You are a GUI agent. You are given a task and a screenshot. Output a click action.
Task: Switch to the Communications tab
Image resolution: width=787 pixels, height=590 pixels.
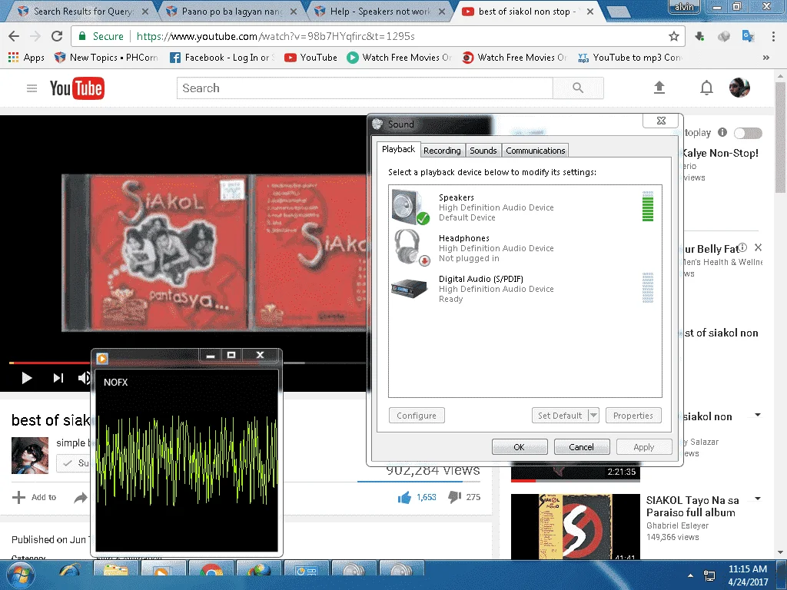tap(535, 151)
